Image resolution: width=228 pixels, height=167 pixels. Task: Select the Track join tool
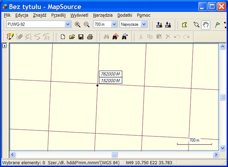pos(38,37)
